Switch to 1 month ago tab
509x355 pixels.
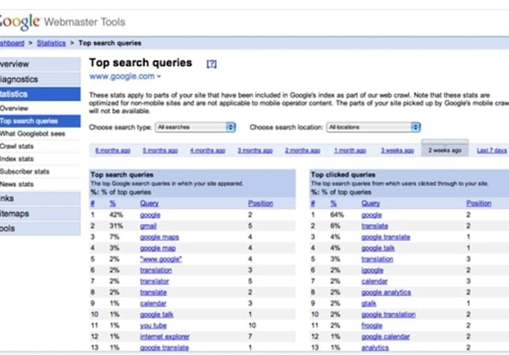[x=350, y=151]
